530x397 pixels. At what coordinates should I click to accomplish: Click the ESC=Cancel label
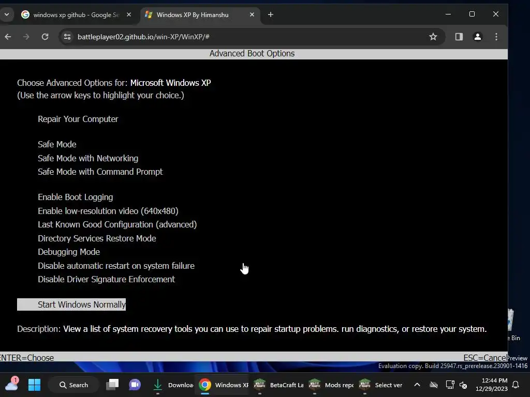tap(484, 358)
